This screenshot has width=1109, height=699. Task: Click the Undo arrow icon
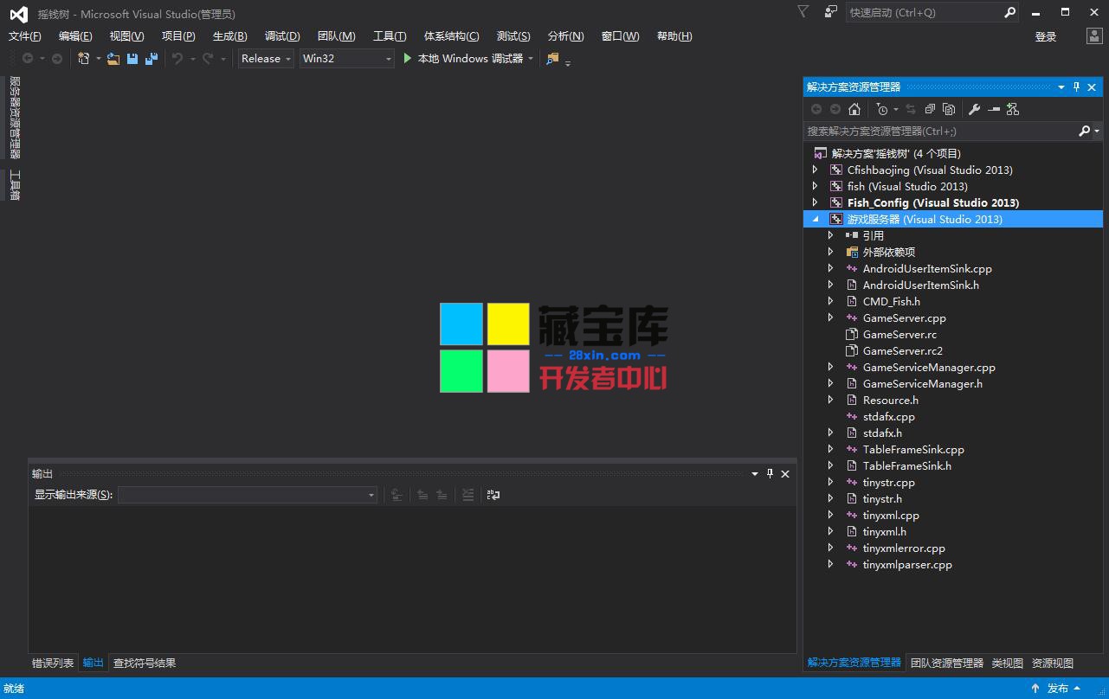pos(177,59)
